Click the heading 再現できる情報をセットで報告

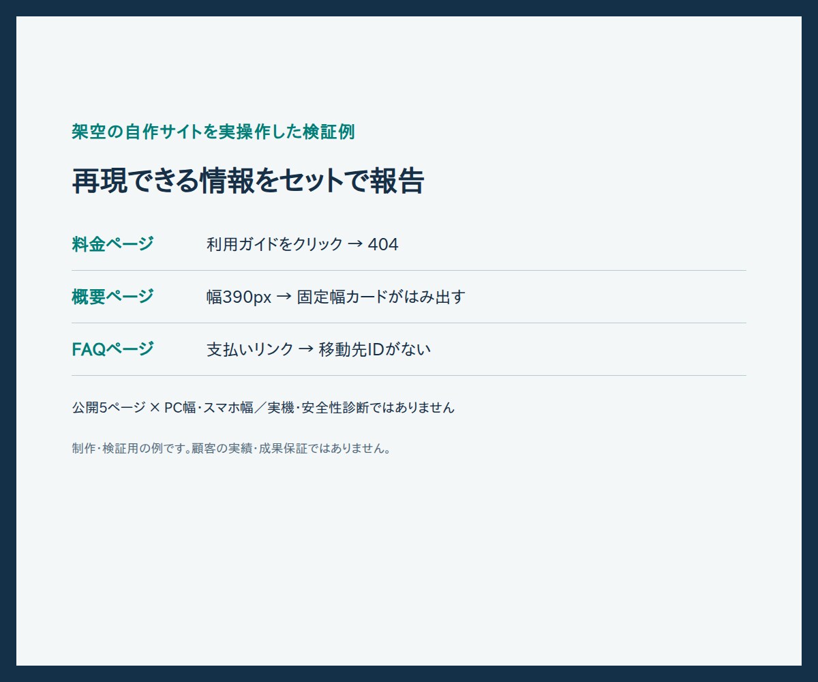click(x=248, y=181)
